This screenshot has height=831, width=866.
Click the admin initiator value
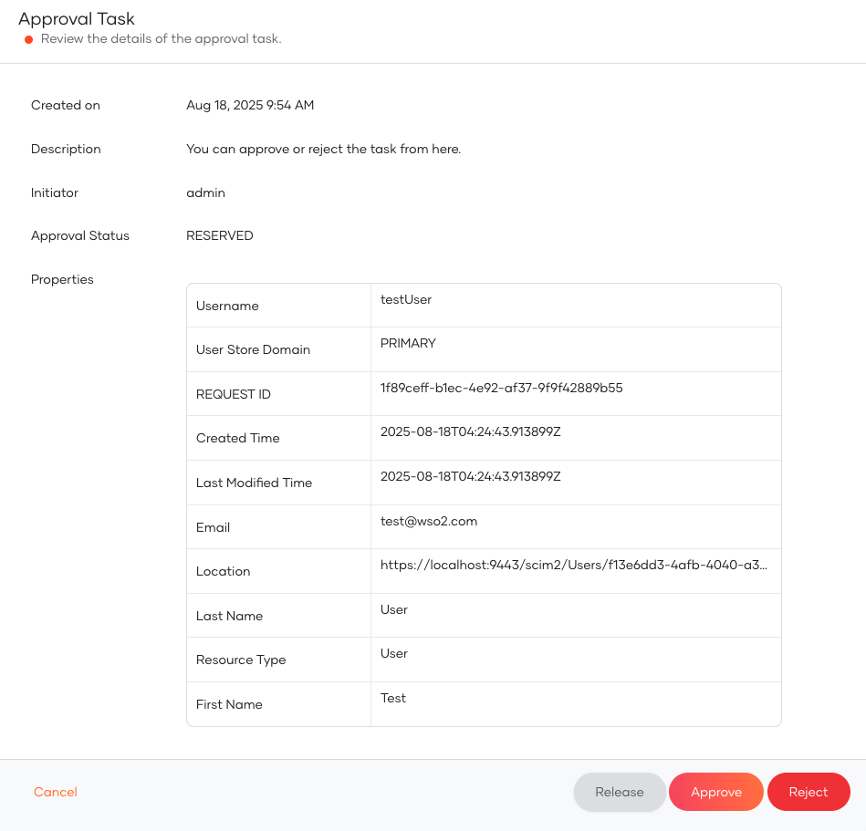click(x=205, y=192)
